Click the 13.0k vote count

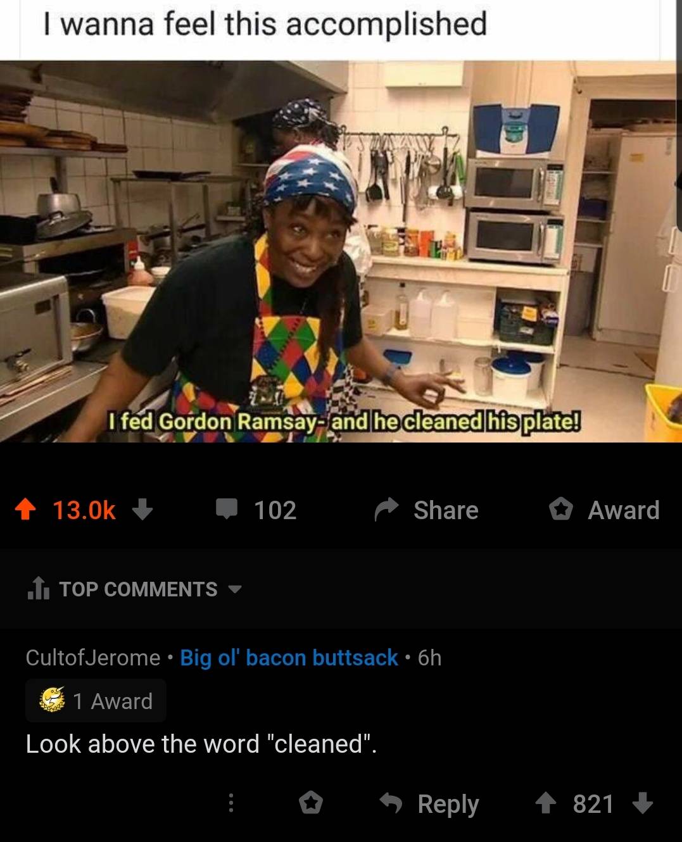[85, 510]
